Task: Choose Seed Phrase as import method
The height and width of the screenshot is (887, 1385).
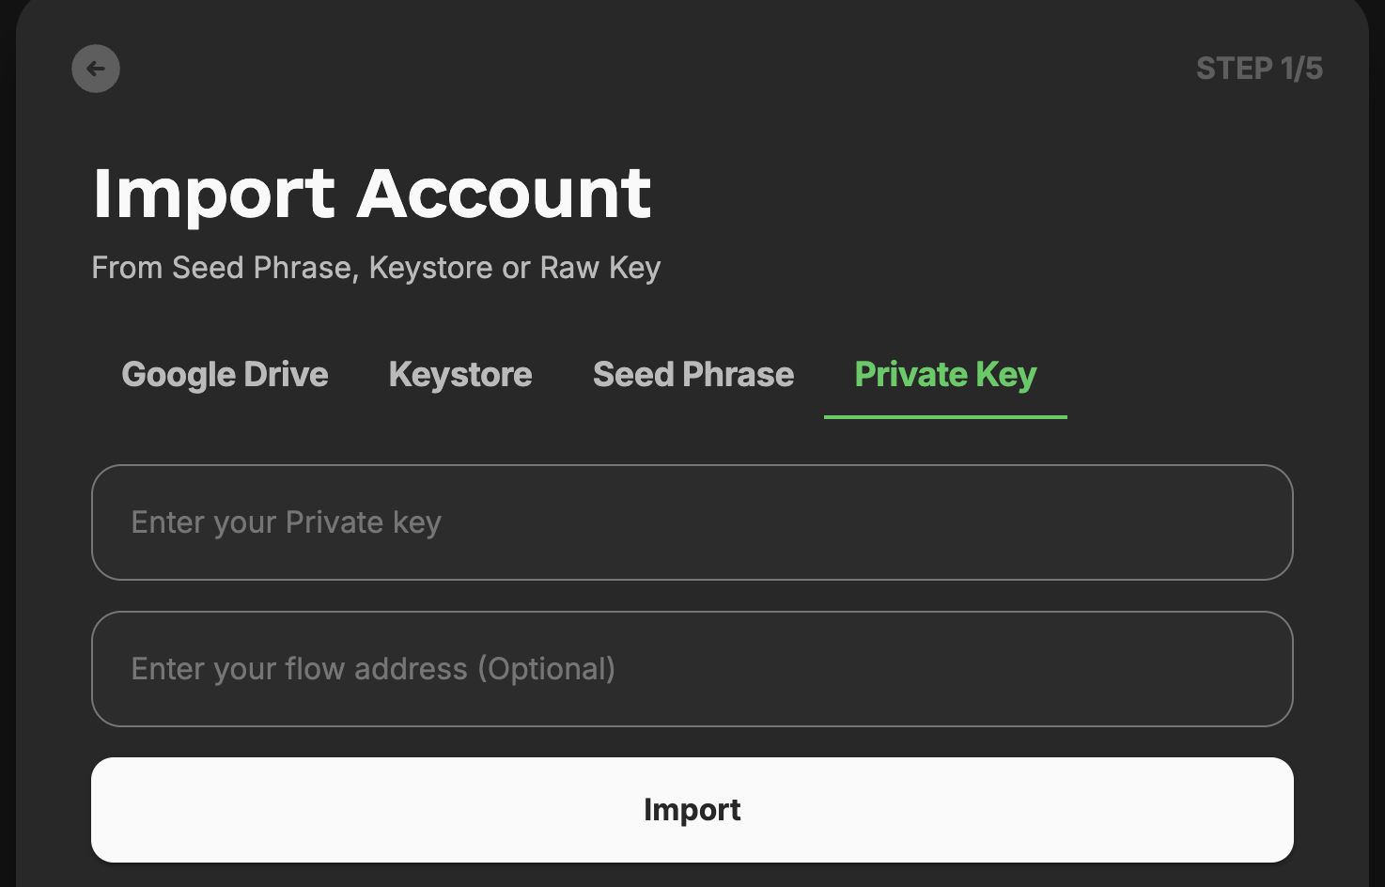Action: pos(693,375)
